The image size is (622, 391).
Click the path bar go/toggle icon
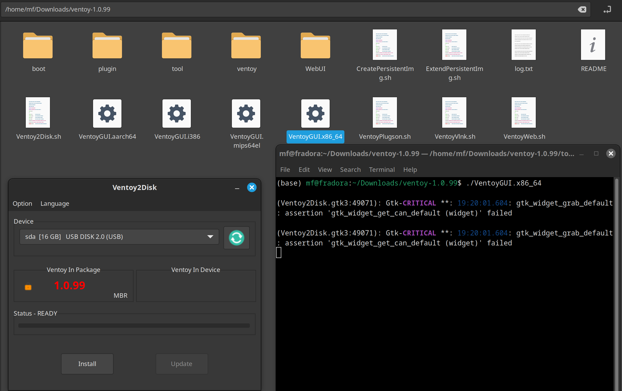click(x=607, y=9)
